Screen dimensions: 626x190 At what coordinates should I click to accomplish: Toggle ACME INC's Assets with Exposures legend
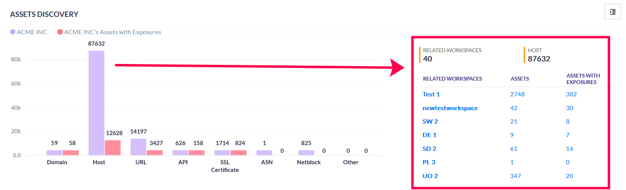(x=109, y=32)
